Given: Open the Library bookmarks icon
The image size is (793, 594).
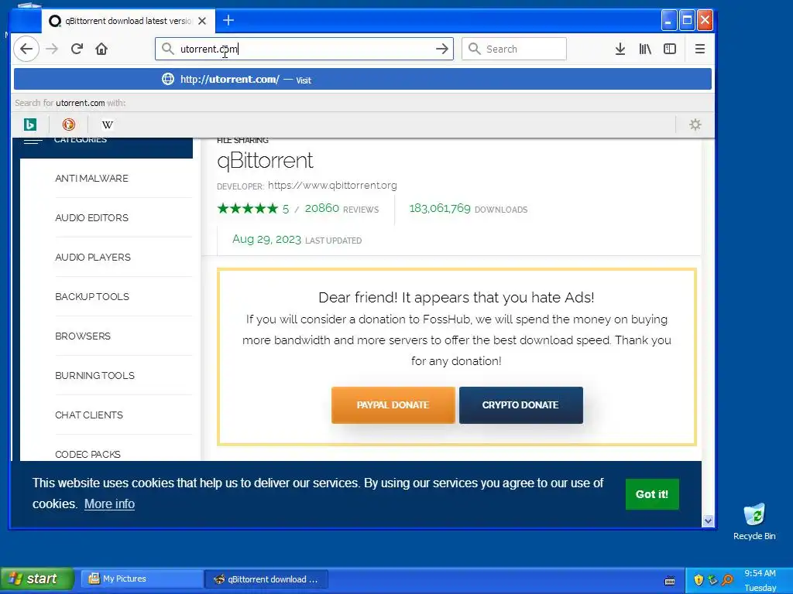Looking at the screenshot, I should coord(645,49).
